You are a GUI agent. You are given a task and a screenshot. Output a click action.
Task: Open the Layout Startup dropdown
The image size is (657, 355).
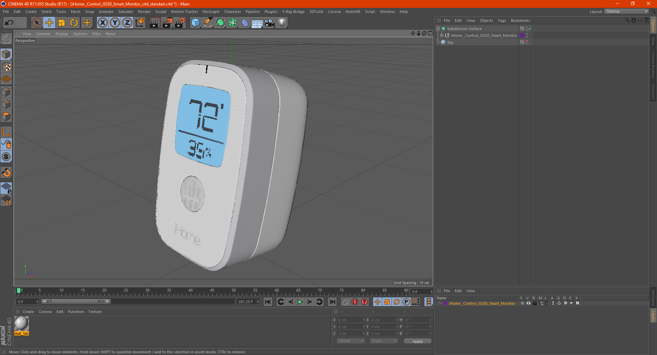click(627, 11)
